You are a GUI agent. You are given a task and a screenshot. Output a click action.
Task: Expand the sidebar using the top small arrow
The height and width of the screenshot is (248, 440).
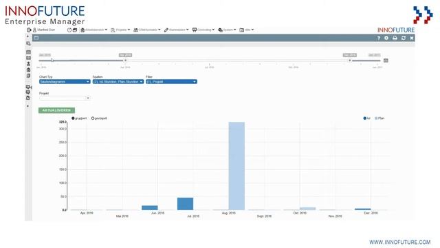pos(27,37)
